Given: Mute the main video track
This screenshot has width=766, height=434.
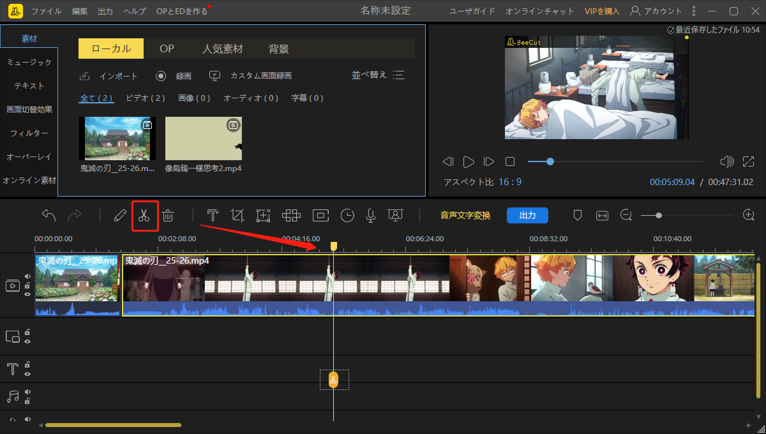Looking at the screenshot, I should tap(27, 276).
